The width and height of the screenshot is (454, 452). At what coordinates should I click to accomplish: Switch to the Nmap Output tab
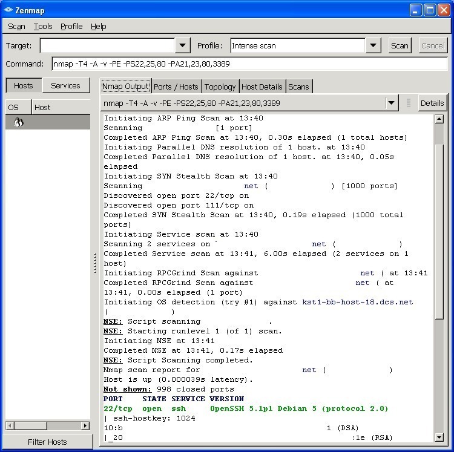125,87
